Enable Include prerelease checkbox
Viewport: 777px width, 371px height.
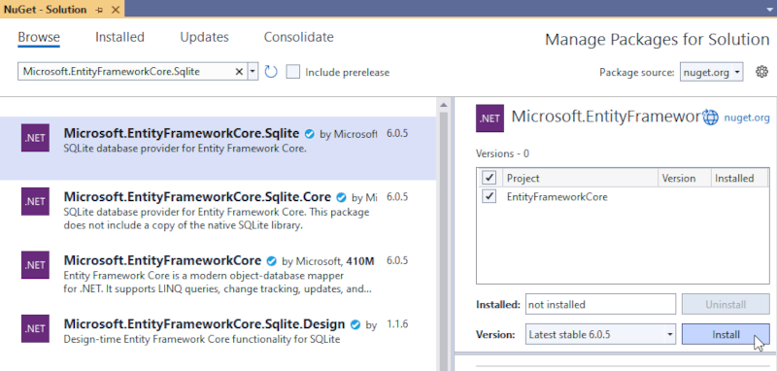(293, 72)
